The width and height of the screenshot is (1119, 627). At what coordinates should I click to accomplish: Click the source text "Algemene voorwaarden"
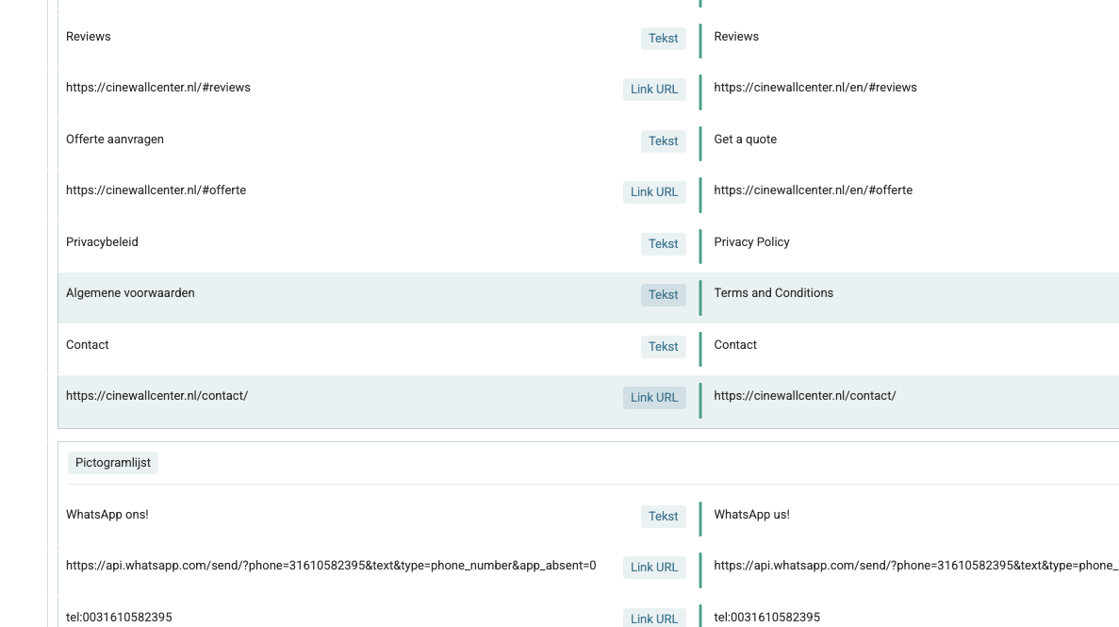130,293
